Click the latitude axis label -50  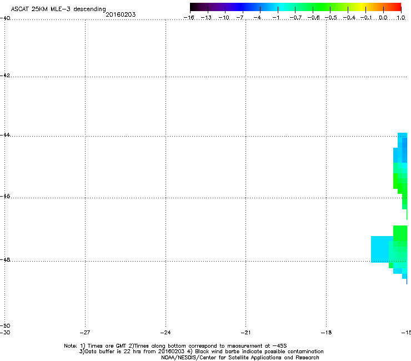(5, 325)
